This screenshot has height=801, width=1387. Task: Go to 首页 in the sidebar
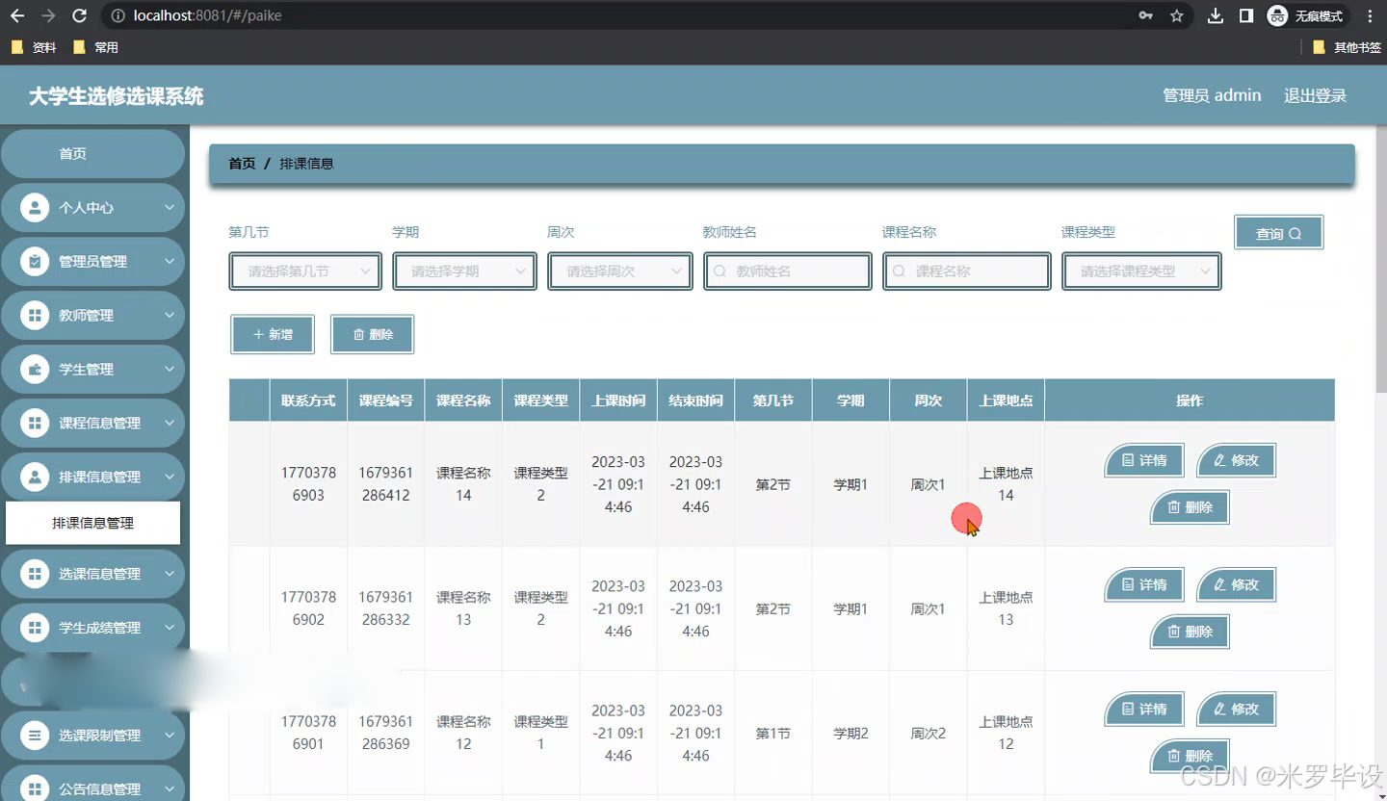click(92, 154)
